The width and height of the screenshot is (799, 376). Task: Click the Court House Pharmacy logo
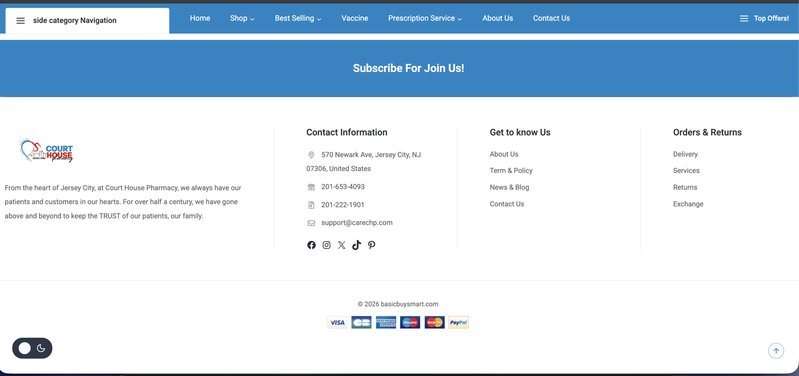pos(46,150)
